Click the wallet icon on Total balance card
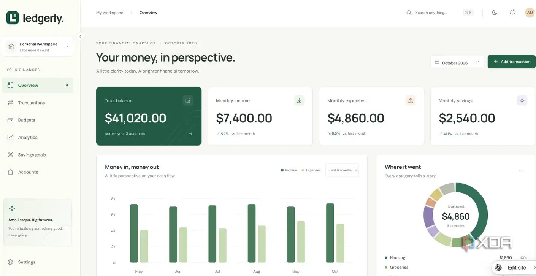This screenshot has width=536, height=276. pyautogui.click(x=187, y=100)
